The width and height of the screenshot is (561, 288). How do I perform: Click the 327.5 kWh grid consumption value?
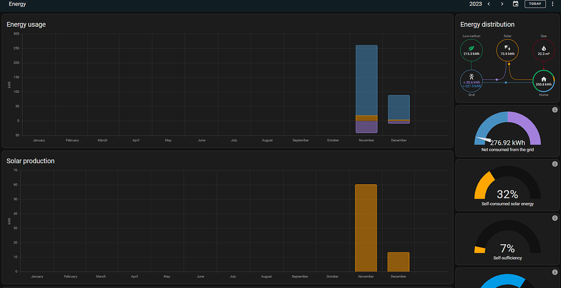(x=472, y=86)
